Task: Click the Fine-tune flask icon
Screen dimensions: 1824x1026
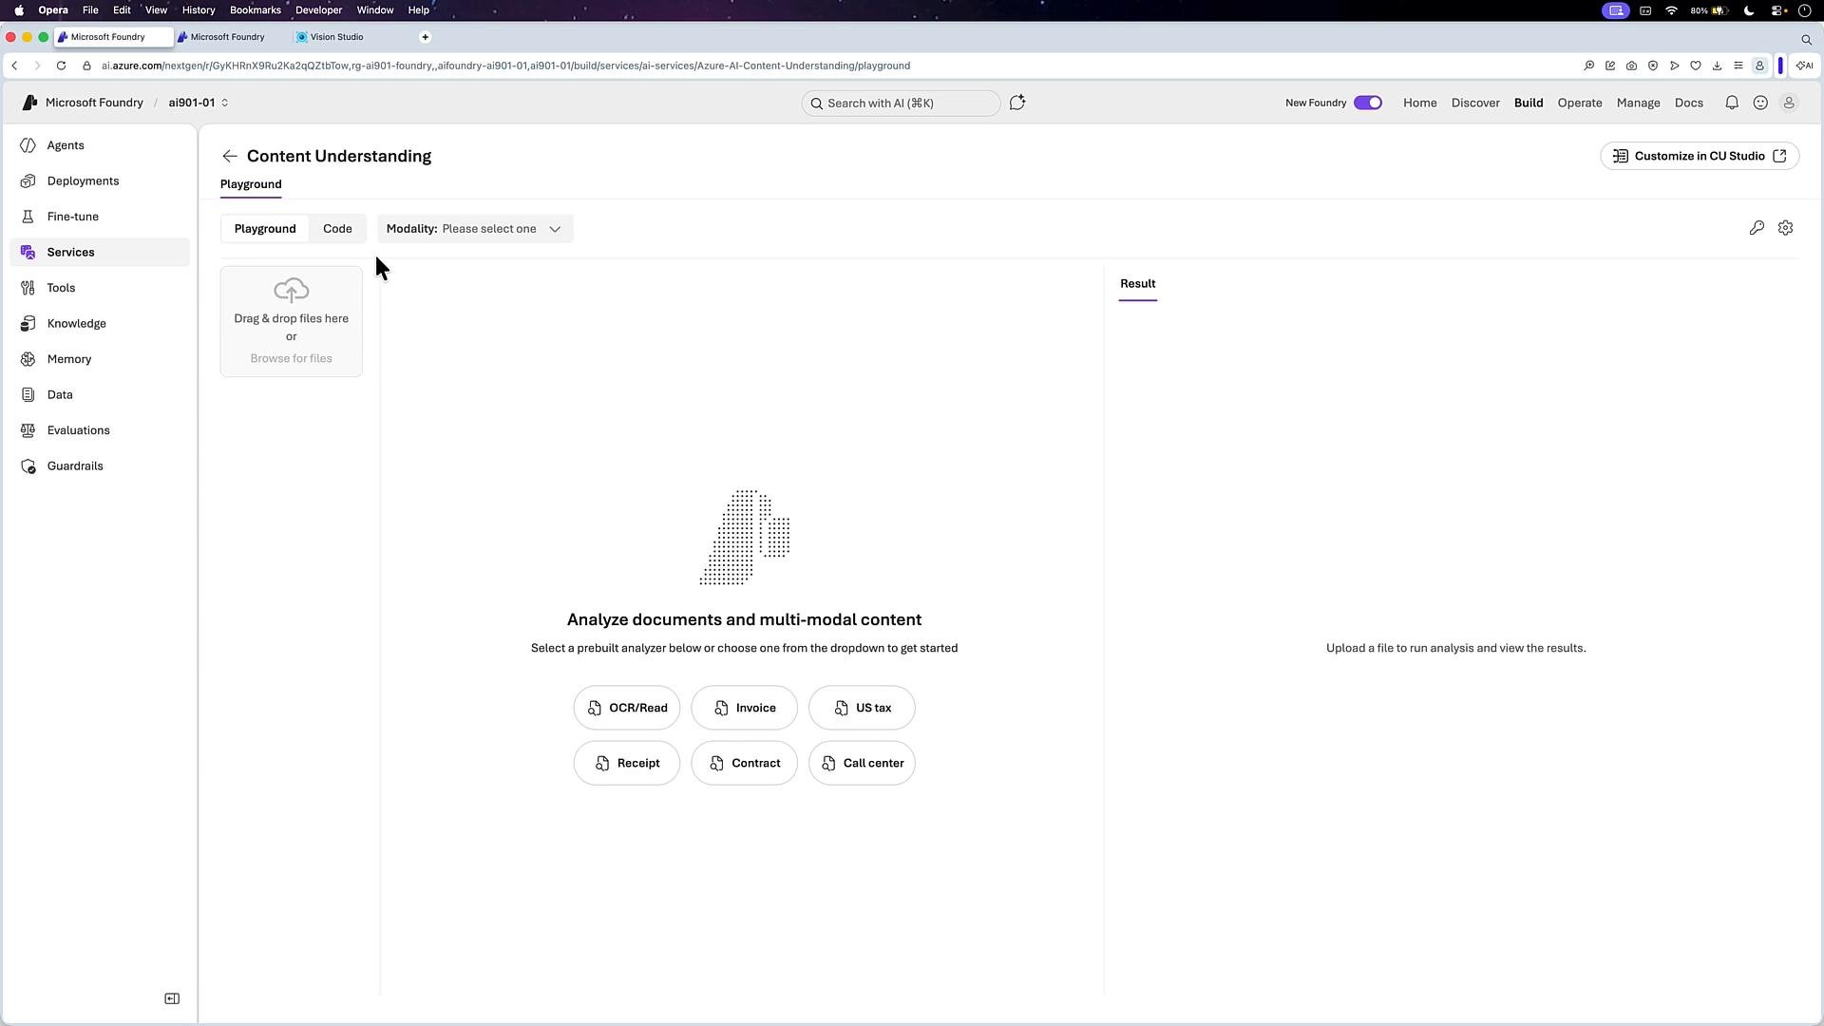Action: tap(28, 217)
